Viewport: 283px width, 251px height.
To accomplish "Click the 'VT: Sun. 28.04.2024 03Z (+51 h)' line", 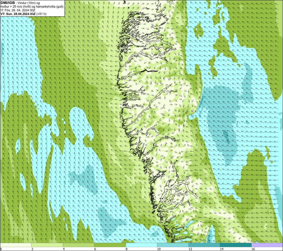I will pyautogui.click(x=23, y=14).
